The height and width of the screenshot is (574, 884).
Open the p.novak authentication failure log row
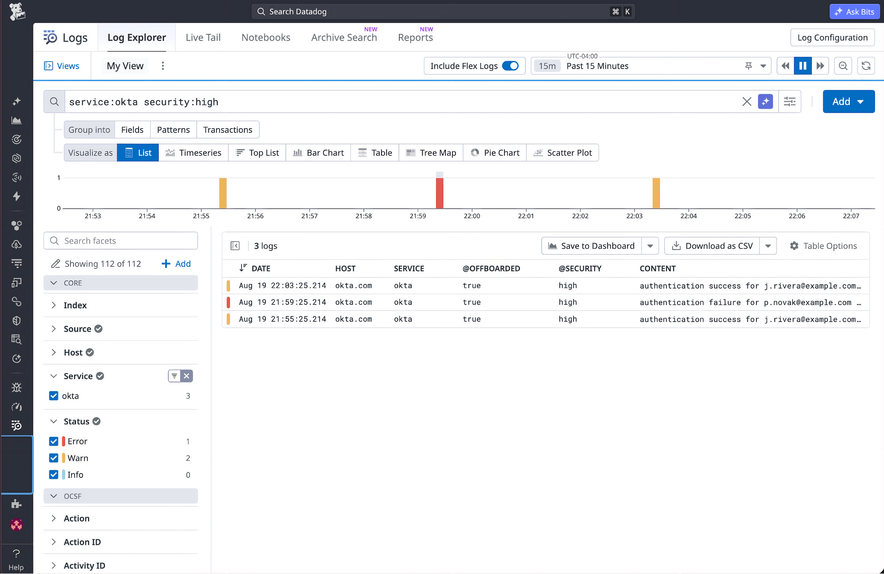coord(546,302)
